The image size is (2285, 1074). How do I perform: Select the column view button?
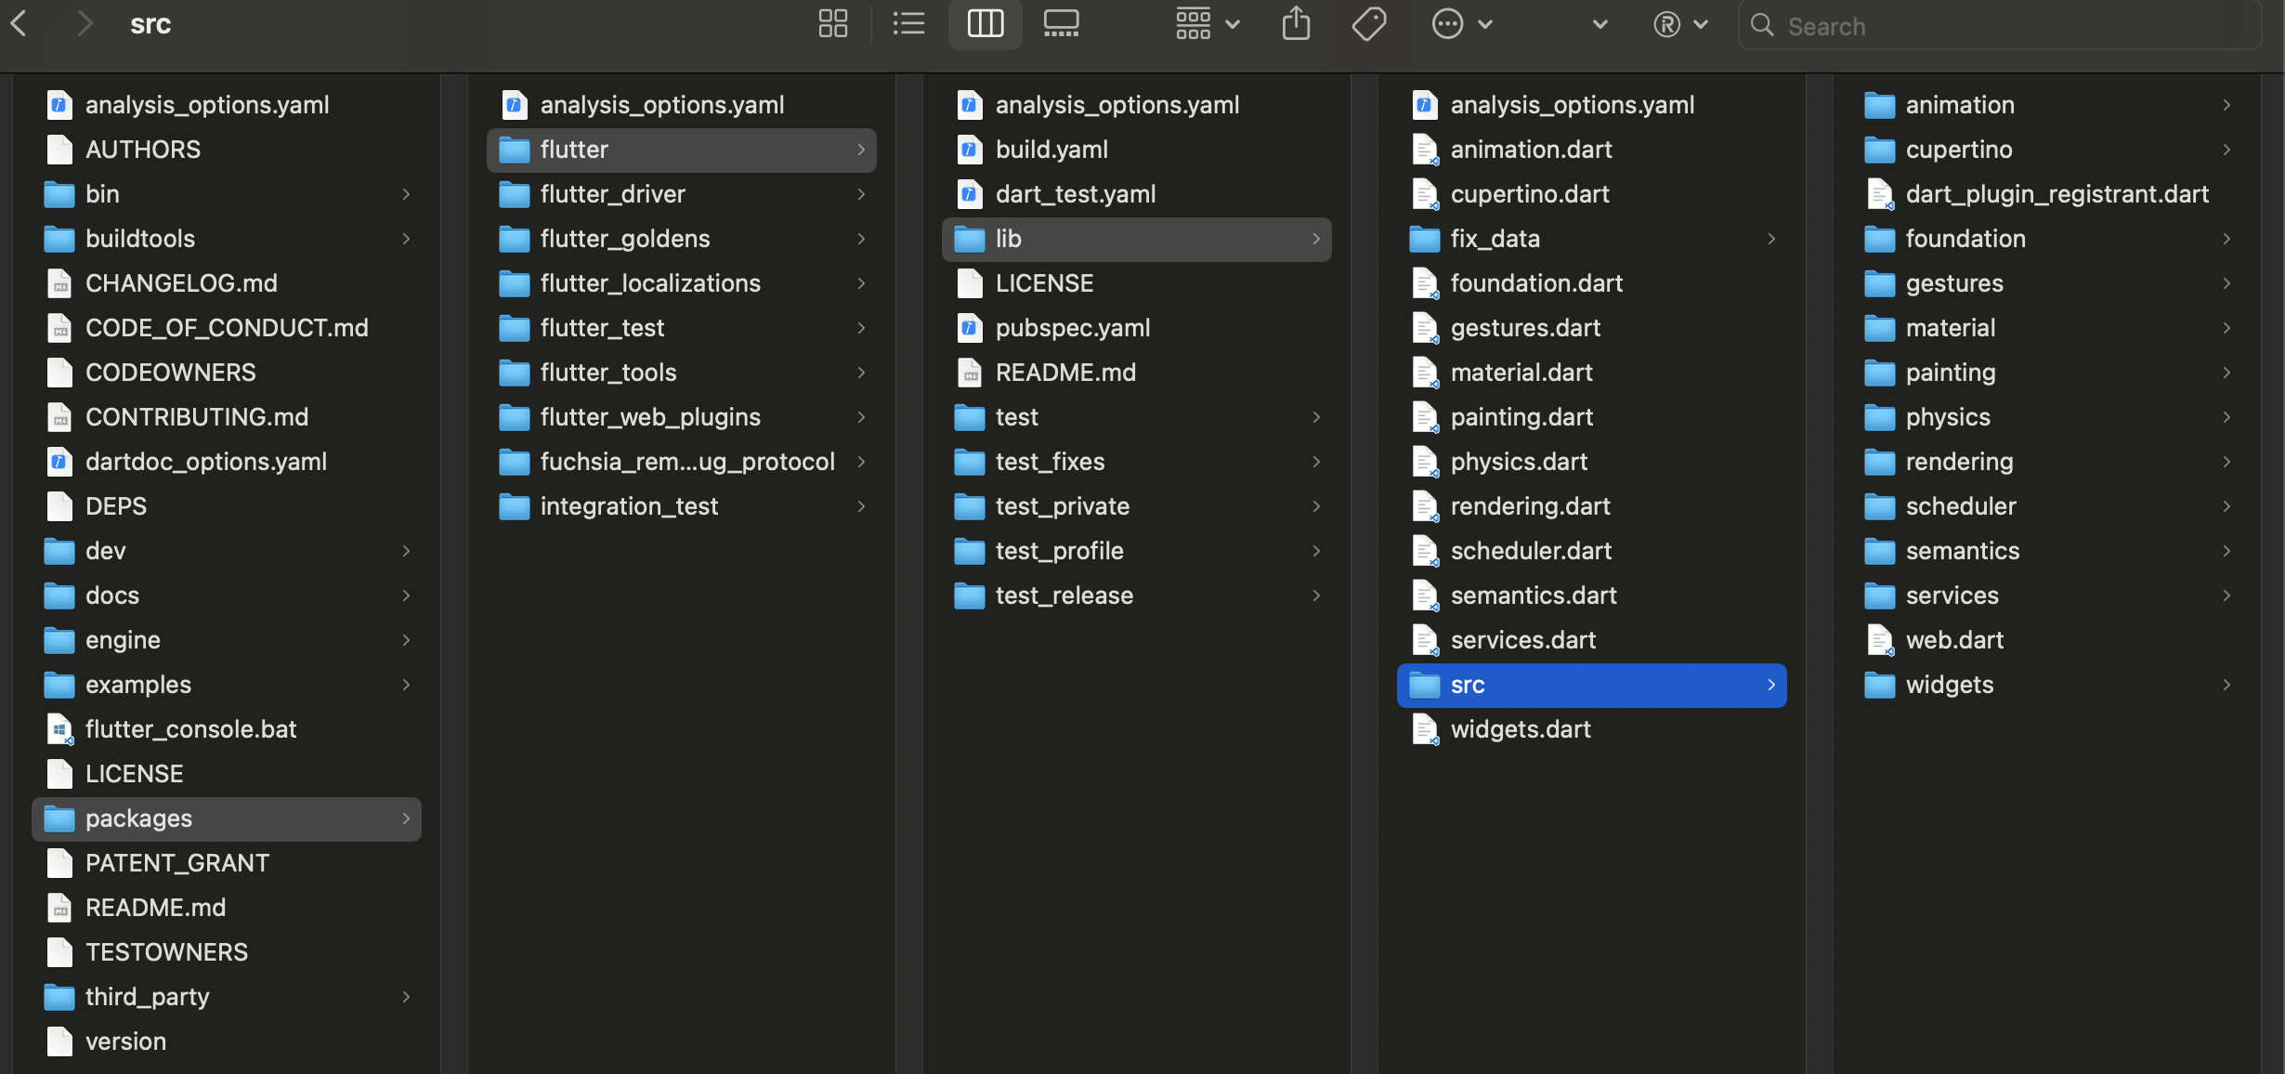coord(986,24)
